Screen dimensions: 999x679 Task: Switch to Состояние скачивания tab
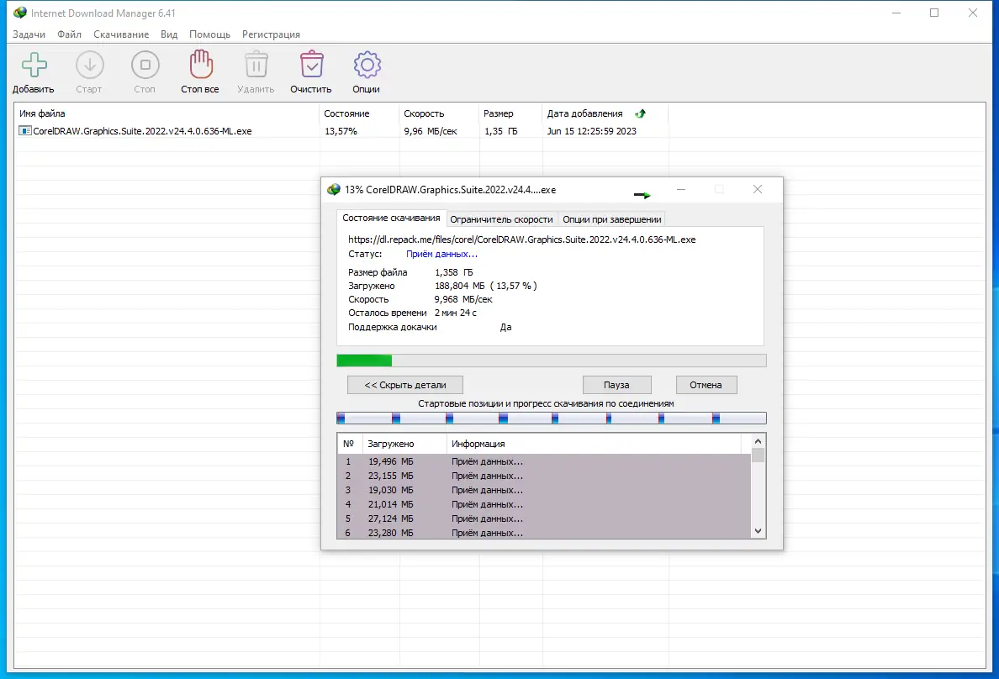(391, 218)
